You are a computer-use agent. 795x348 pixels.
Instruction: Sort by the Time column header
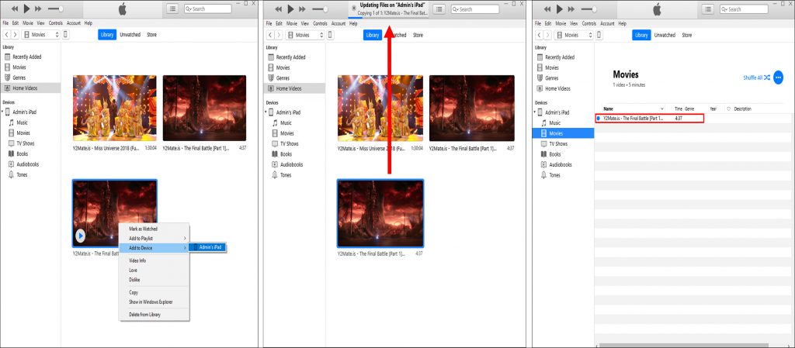tap(679, 109)
